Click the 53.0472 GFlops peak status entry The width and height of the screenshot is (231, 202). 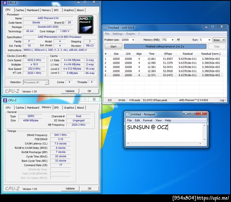coord(155,100)
